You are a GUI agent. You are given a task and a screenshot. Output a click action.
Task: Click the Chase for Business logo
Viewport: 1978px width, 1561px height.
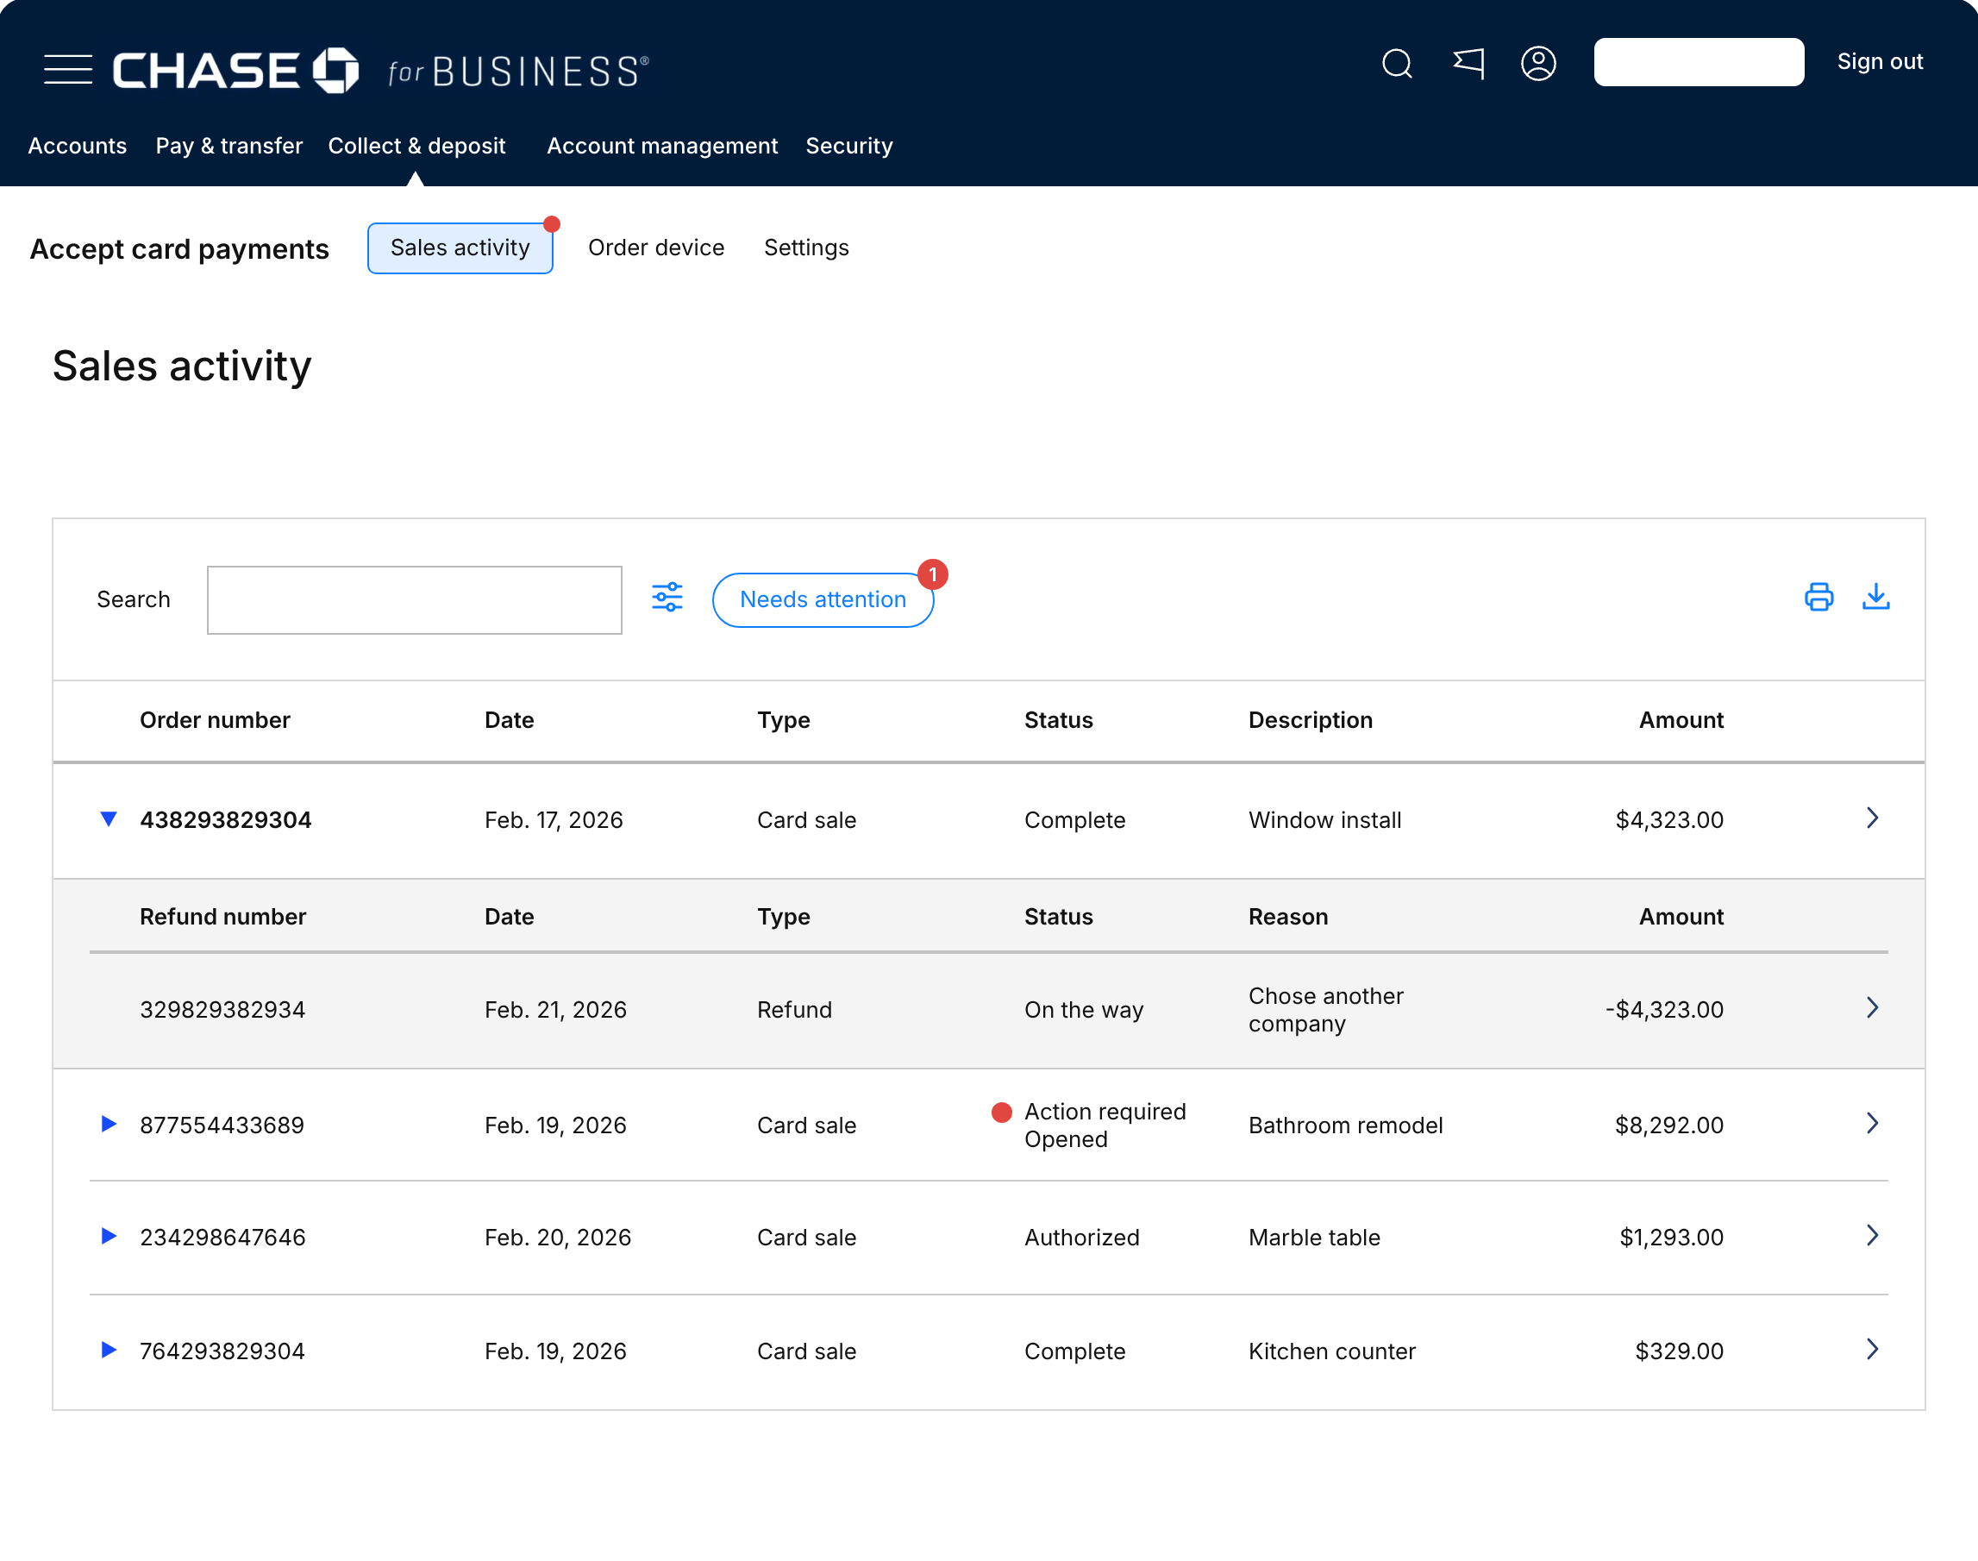tap(381, 71)
